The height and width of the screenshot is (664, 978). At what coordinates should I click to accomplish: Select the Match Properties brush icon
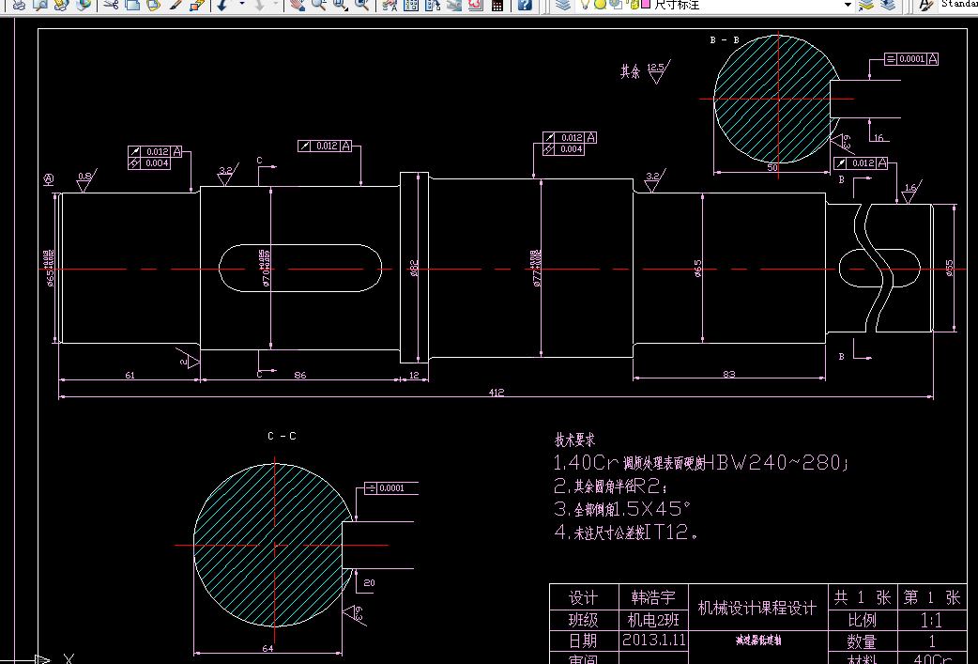176,5
